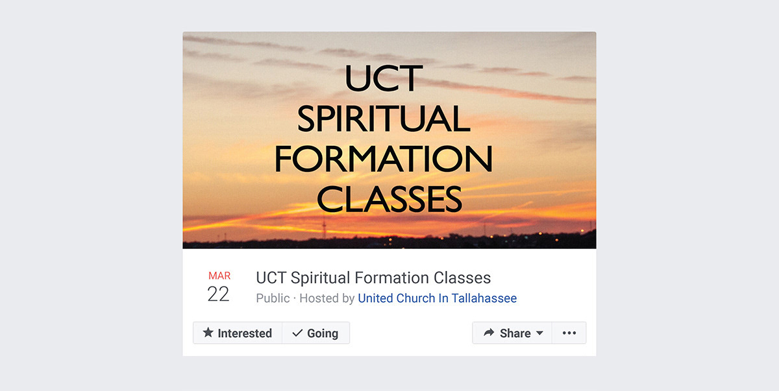Click the large UCT text on the banner
Viewport: 779px width, 391px height.
(x=384, y=79)
